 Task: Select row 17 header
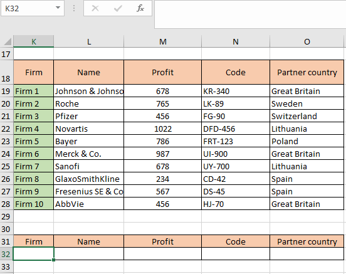[6, 54]
